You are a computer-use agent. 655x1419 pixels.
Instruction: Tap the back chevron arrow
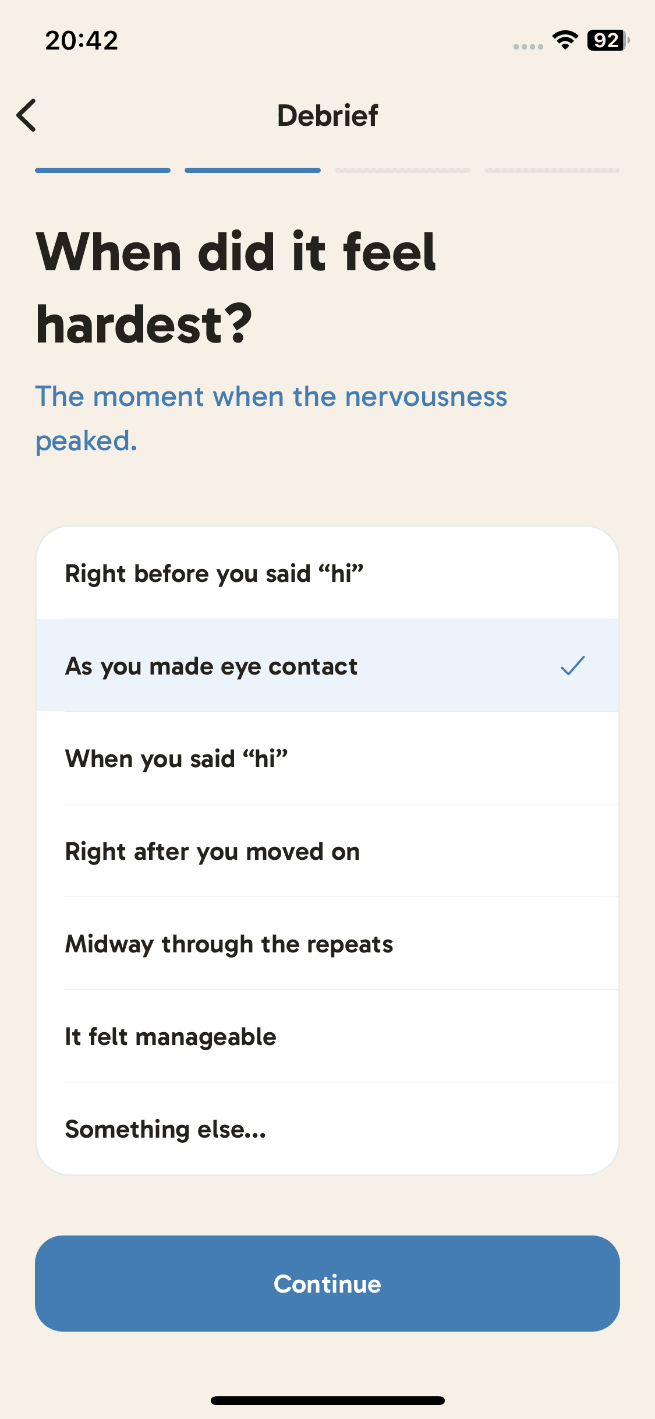[27, 115]
